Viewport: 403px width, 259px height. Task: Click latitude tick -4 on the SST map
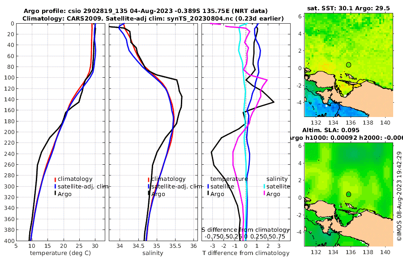pos(298,102)
